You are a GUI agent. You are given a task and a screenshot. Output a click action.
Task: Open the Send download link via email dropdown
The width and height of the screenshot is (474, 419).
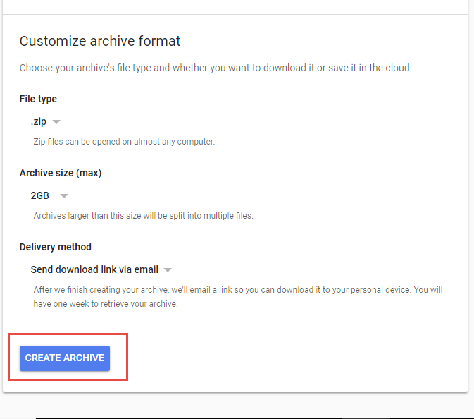(x=101, y=269)
